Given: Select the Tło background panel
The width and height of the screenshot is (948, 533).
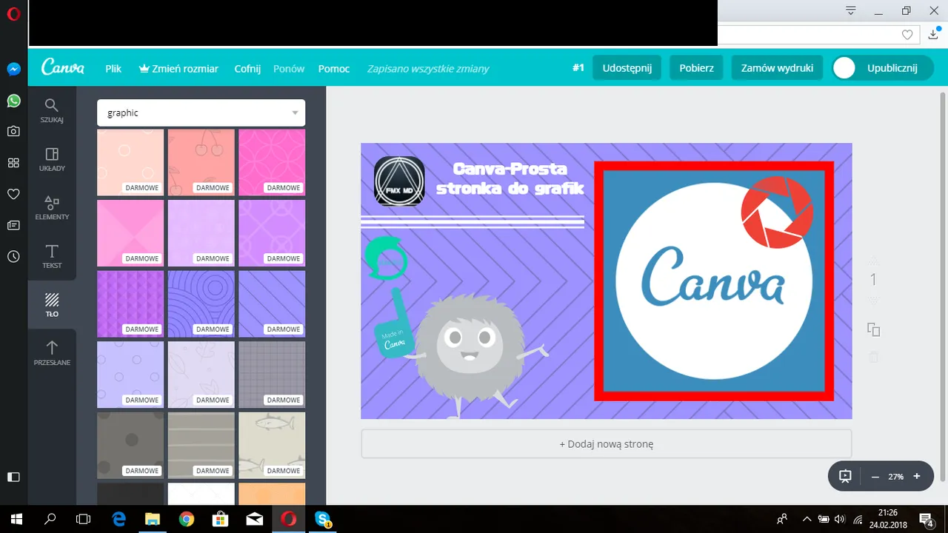Looking at the screenshot, I should point(52,305).
